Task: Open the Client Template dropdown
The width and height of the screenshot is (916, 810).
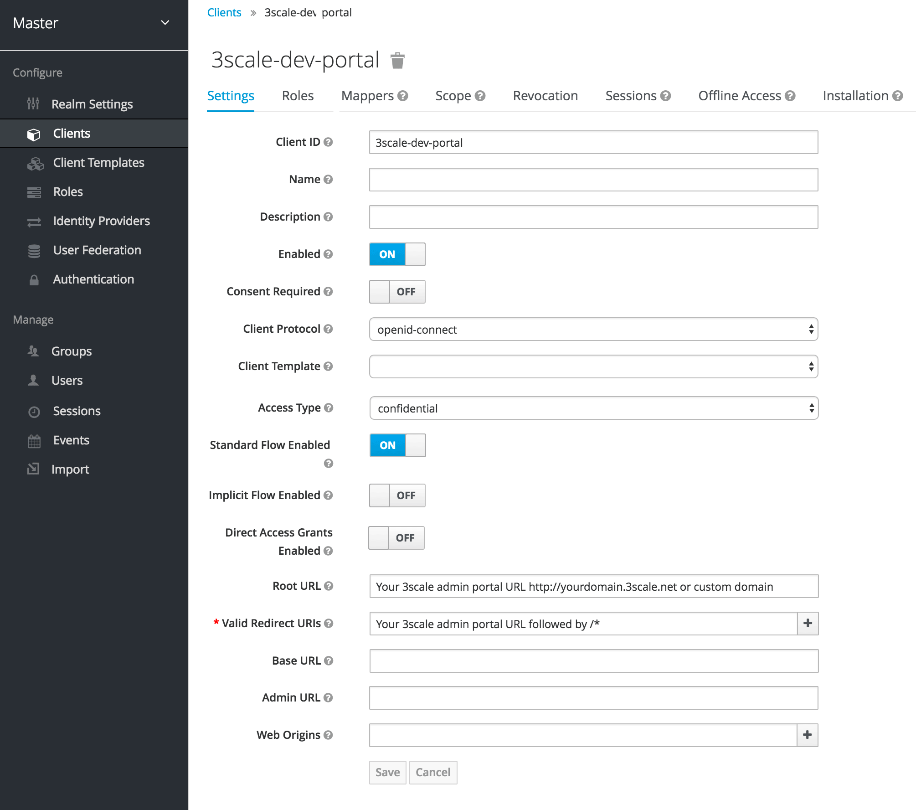Action: click(x=593, y=366)
